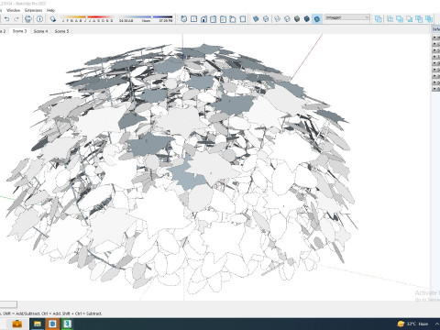Switch to the Scene 4 tab
Image resolution: width=440 pixels, height=330 pixels.
pos(40,31)
